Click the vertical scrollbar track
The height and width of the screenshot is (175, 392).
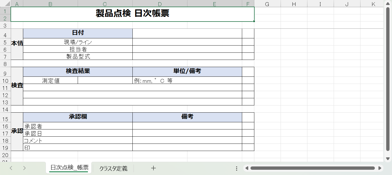point(388,155)
